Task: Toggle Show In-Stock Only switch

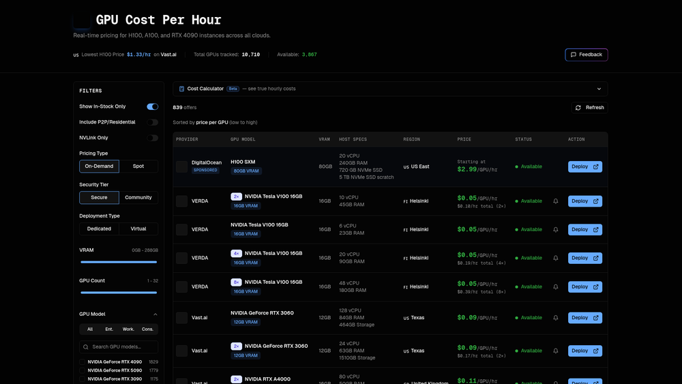Action: (152, 106)
